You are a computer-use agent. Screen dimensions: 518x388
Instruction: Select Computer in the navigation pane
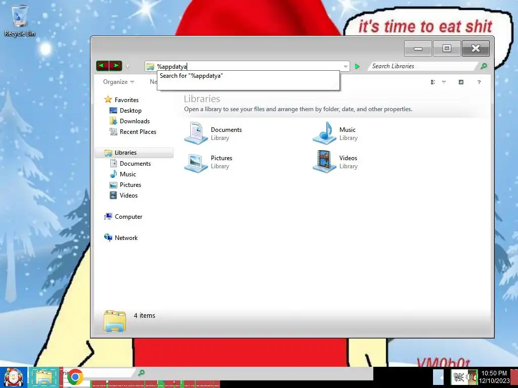point(128,216)
